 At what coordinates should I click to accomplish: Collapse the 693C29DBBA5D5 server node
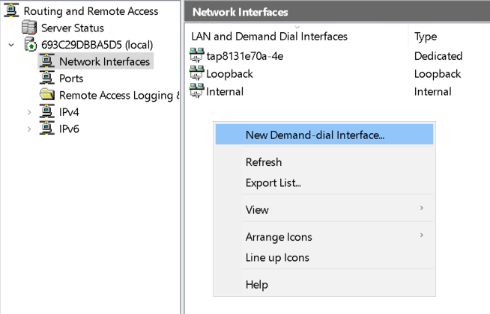tap(11, 45)
